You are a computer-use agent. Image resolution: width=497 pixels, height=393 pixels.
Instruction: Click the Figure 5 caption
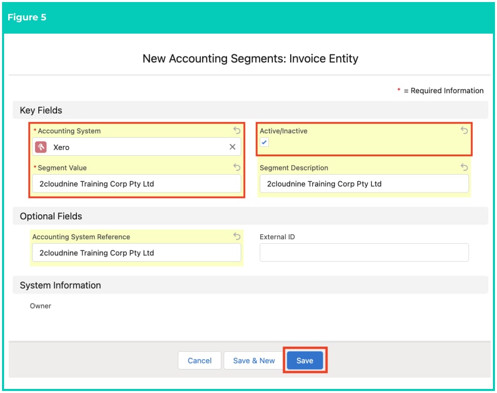(27, 17)
